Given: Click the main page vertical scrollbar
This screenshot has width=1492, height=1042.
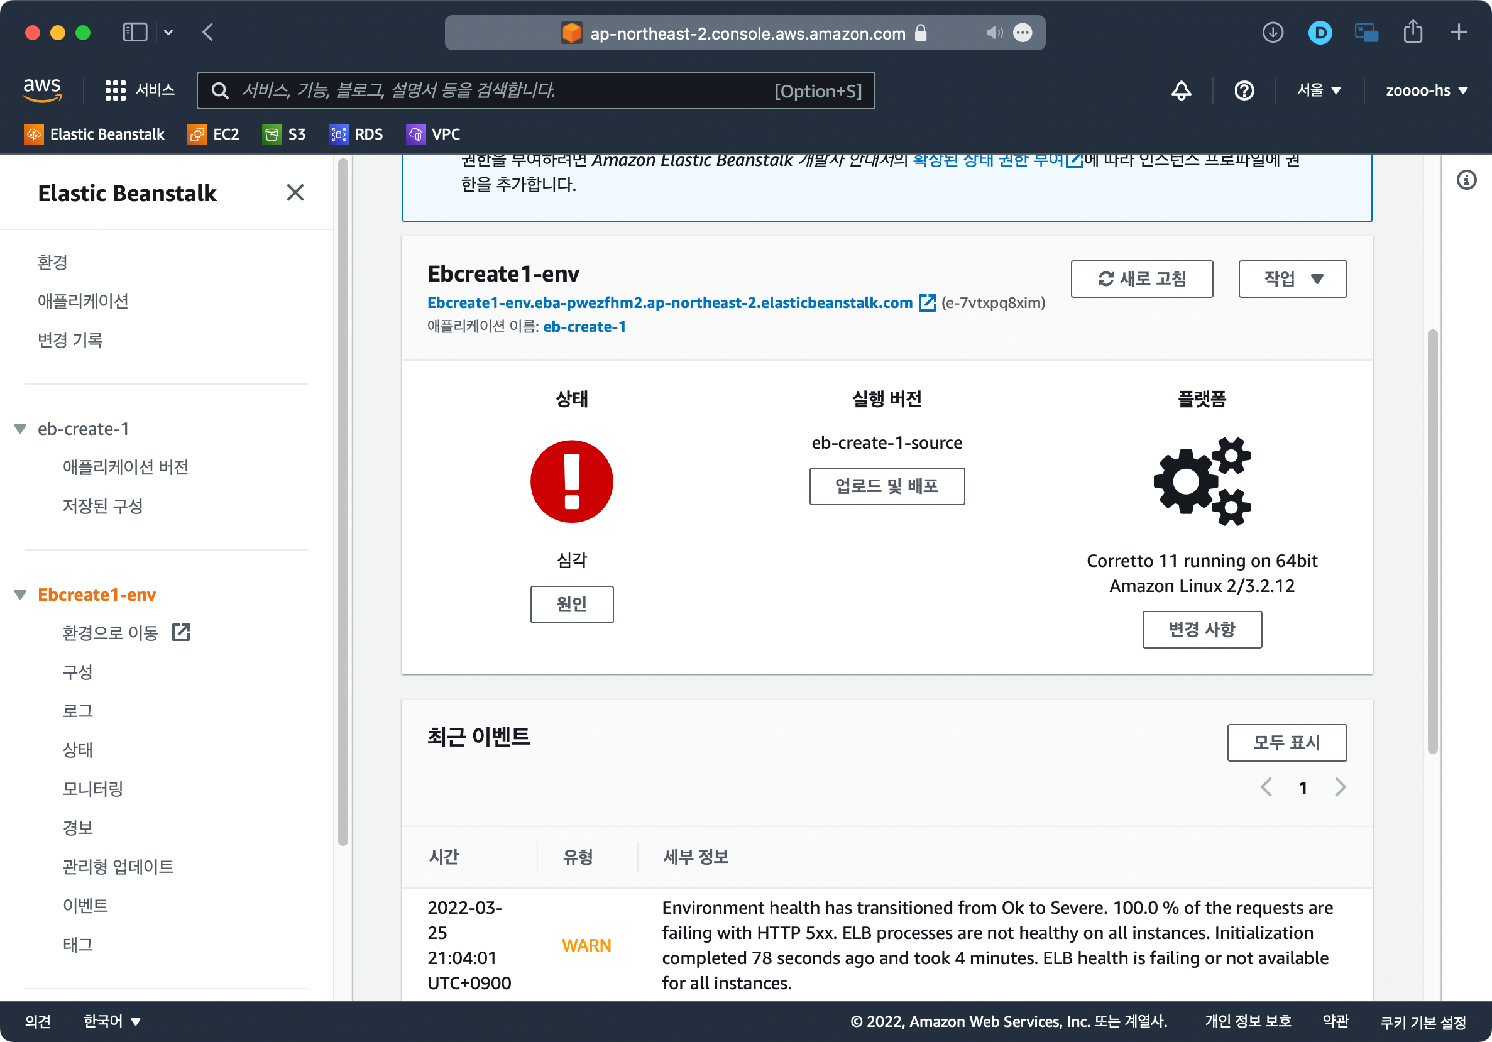Looking at the screenshot, I should tap(1432, 542).
